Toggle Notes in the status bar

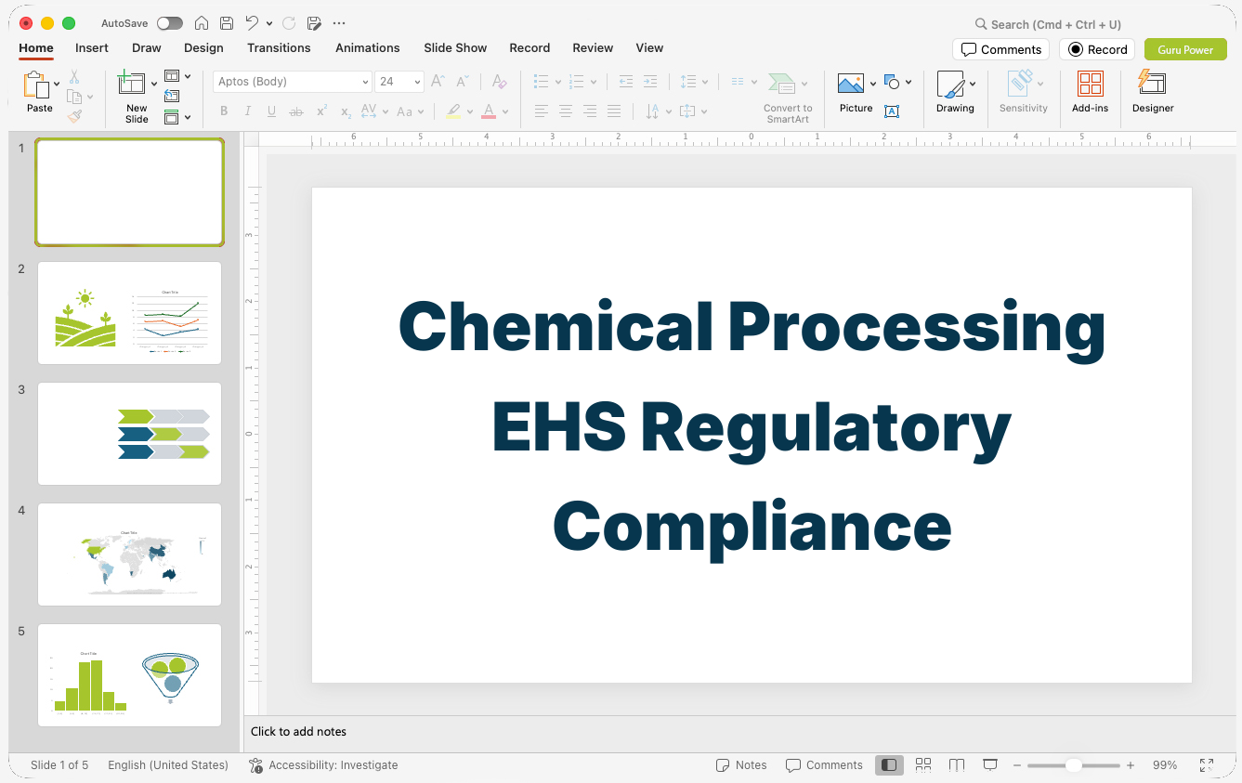tap(741, 765)
